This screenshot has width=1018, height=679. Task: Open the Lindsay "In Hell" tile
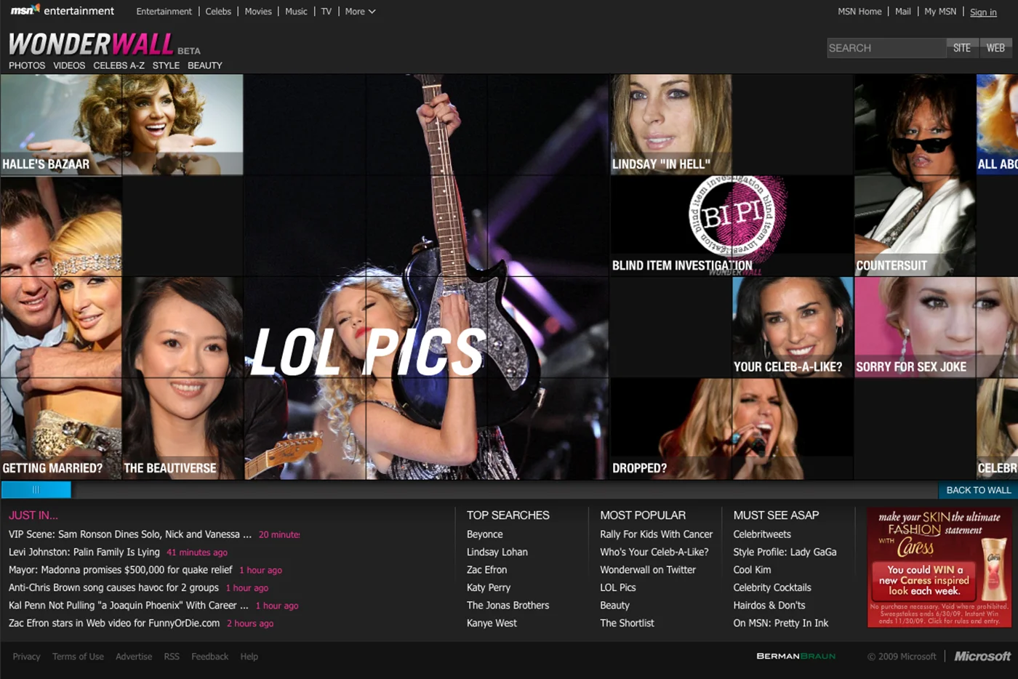[670, 124]
